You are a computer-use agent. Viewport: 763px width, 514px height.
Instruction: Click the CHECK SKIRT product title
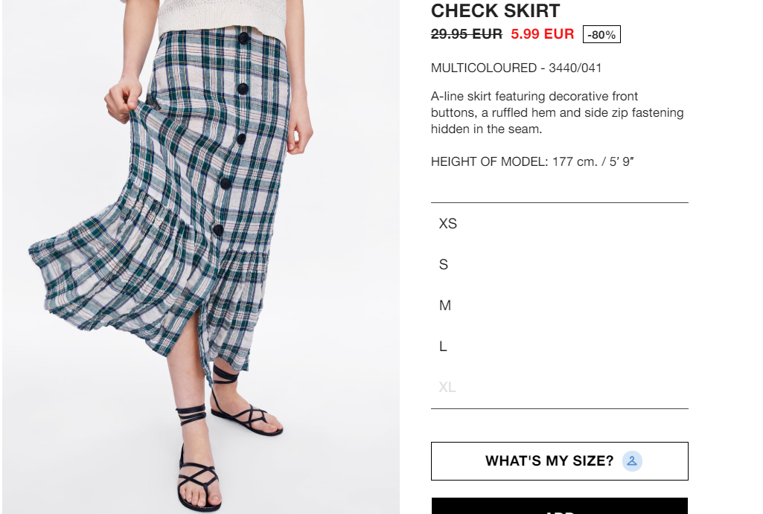(x=495, y=10)
